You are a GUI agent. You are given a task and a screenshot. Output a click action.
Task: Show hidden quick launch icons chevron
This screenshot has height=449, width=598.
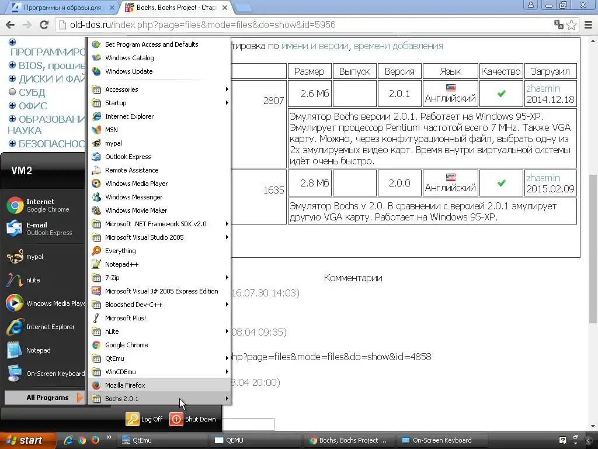[x=109, y=437]
